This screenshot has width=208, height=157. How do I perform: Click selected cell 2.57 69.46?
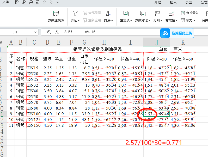coord(157,114)
